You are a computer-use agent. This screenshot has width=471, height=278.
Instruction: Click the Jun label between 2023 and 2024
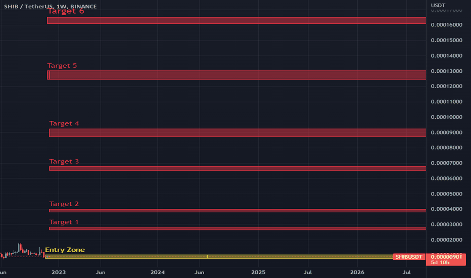[x=101, y=272]
